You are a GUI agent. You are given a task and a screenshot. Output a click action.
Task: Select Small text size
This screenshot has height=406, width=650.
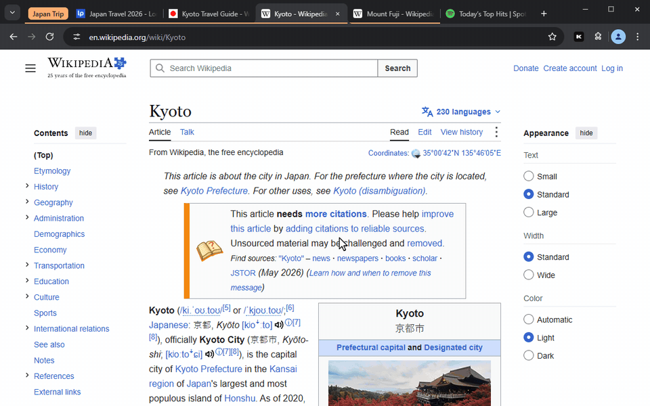point(529,176)
